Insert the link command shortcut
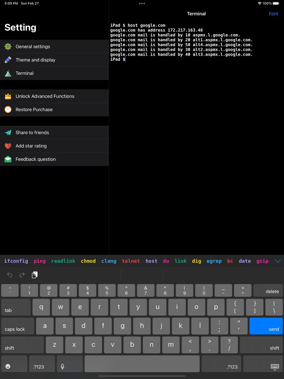Image resolution: width=284 pixels, height=379 pixels. (181, 261)
